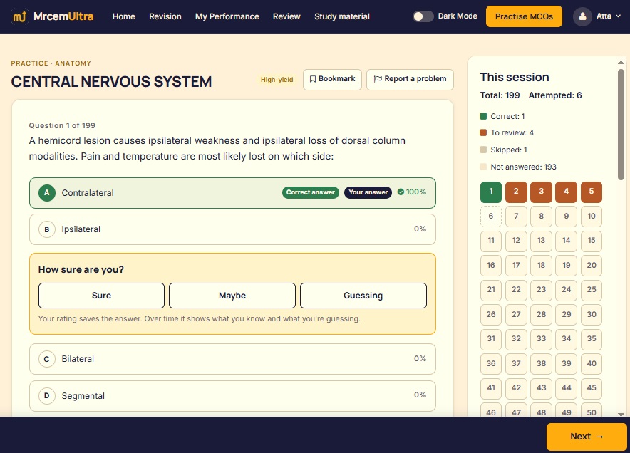Open question 18 from the grid
Image resolution: width=630 pixels, height=453 pixels.
[541, 266]
